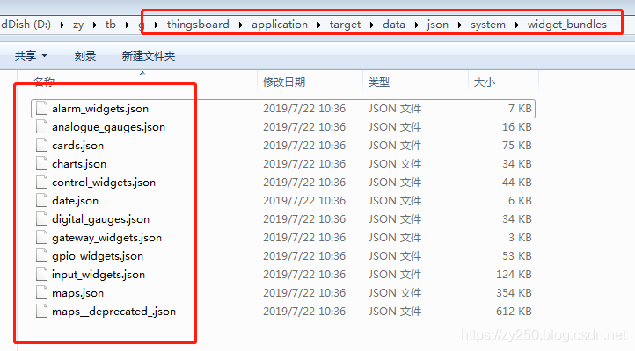635x351 pixels.
Task: Click the 75 KB size value
Action: coord(517,146)
